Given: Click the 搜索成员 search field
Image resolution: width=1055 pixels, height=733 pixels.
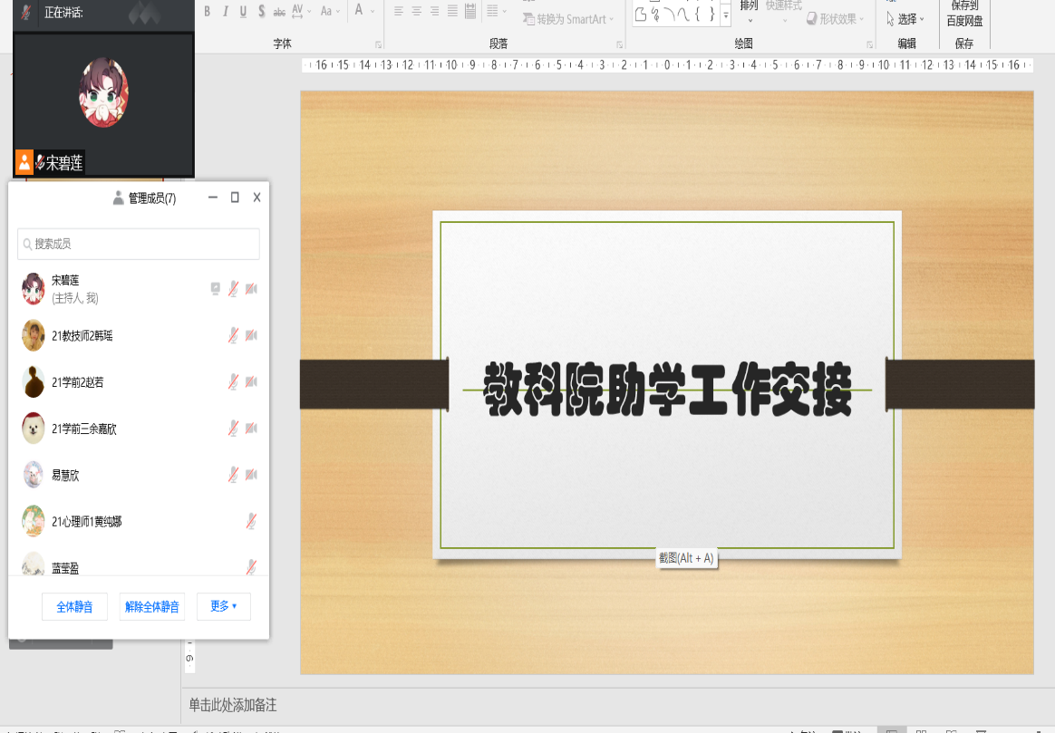Looking at the screenshot, I should (139, 244).
